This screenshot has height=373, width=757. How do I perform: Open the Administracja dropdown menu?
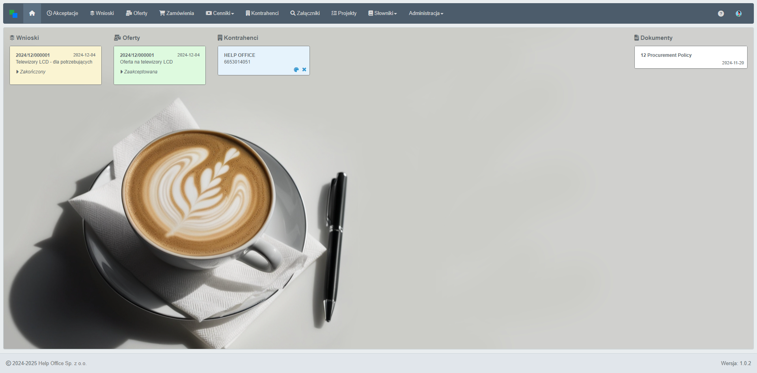[x=426, y=13]
